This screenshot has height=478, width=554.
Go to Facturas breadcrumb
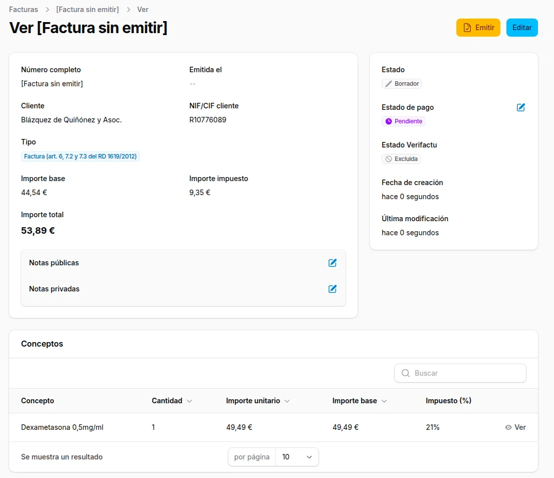point(24,10)
